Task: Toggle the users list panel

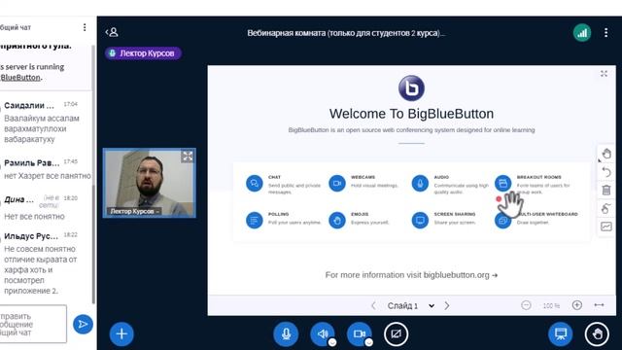Action: click(112, 32)
